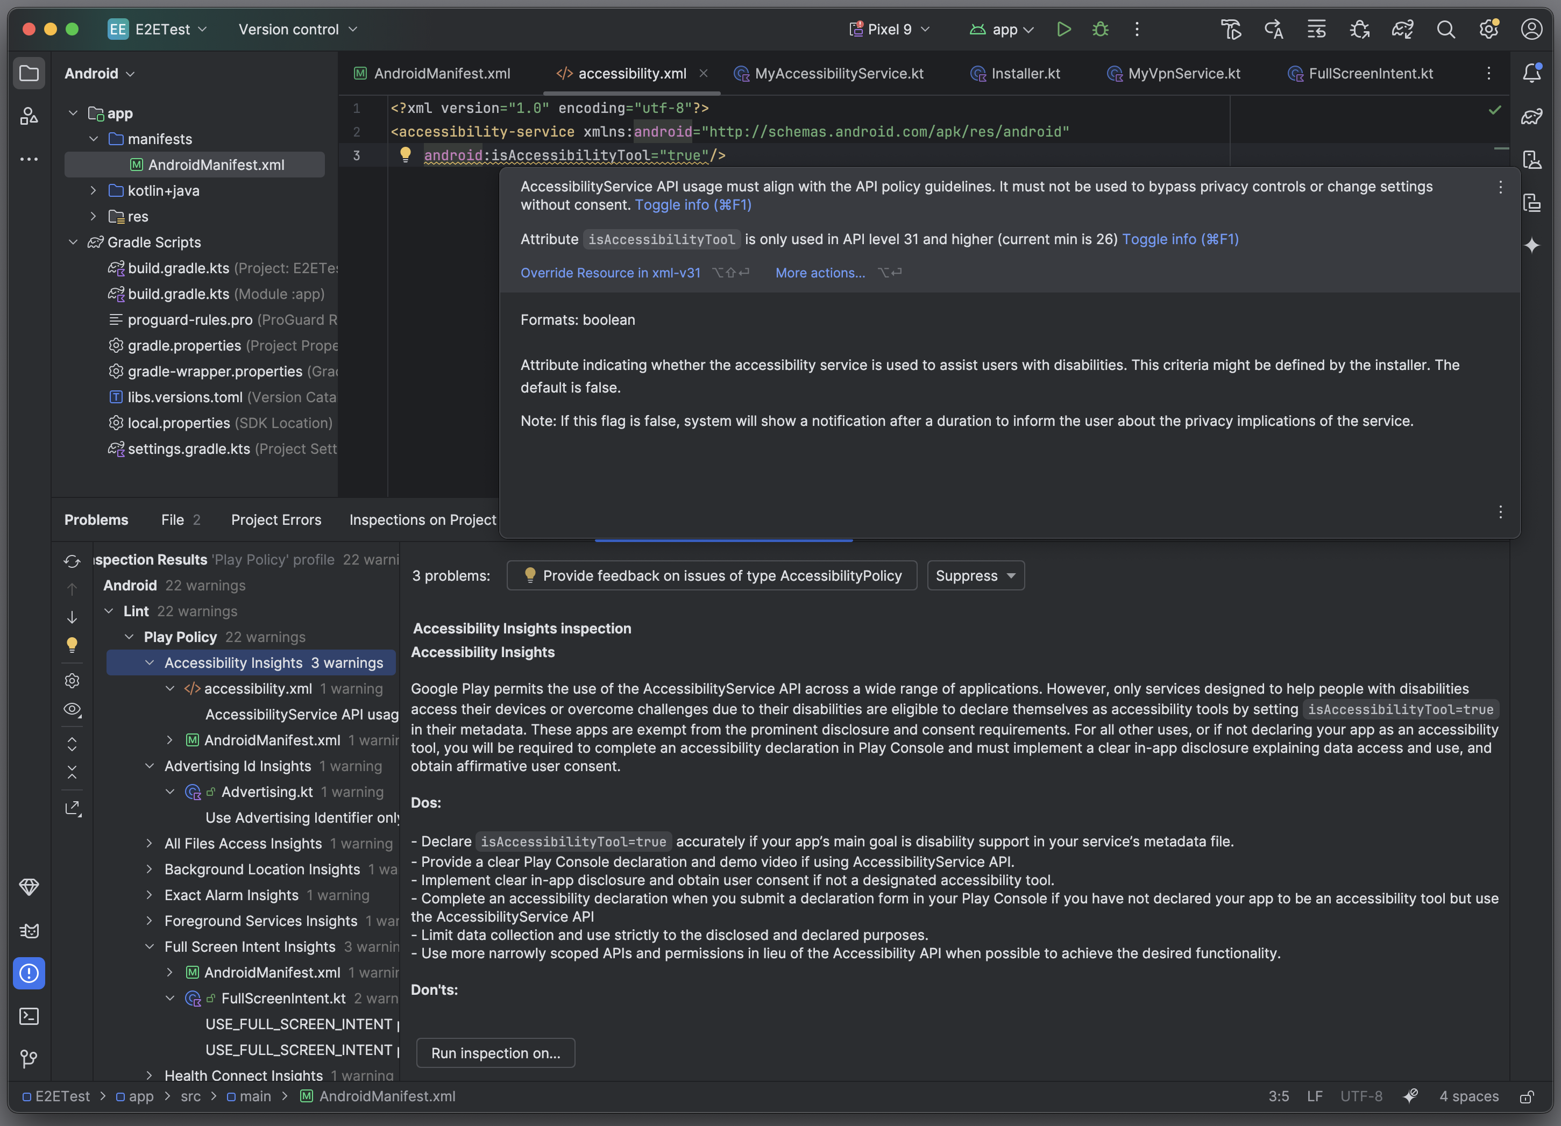Open user account profile icon
The width and height of the screenshot is (1561, 1126).
(1531, 30)
